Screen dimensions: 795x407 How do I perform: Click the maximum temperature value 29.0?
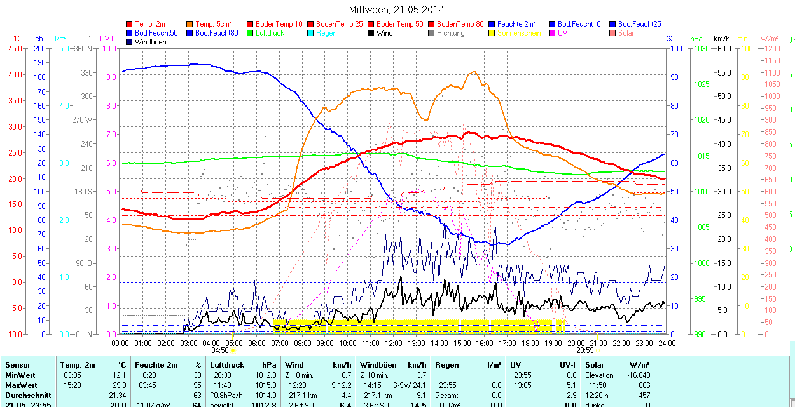[x=120, y=385]
